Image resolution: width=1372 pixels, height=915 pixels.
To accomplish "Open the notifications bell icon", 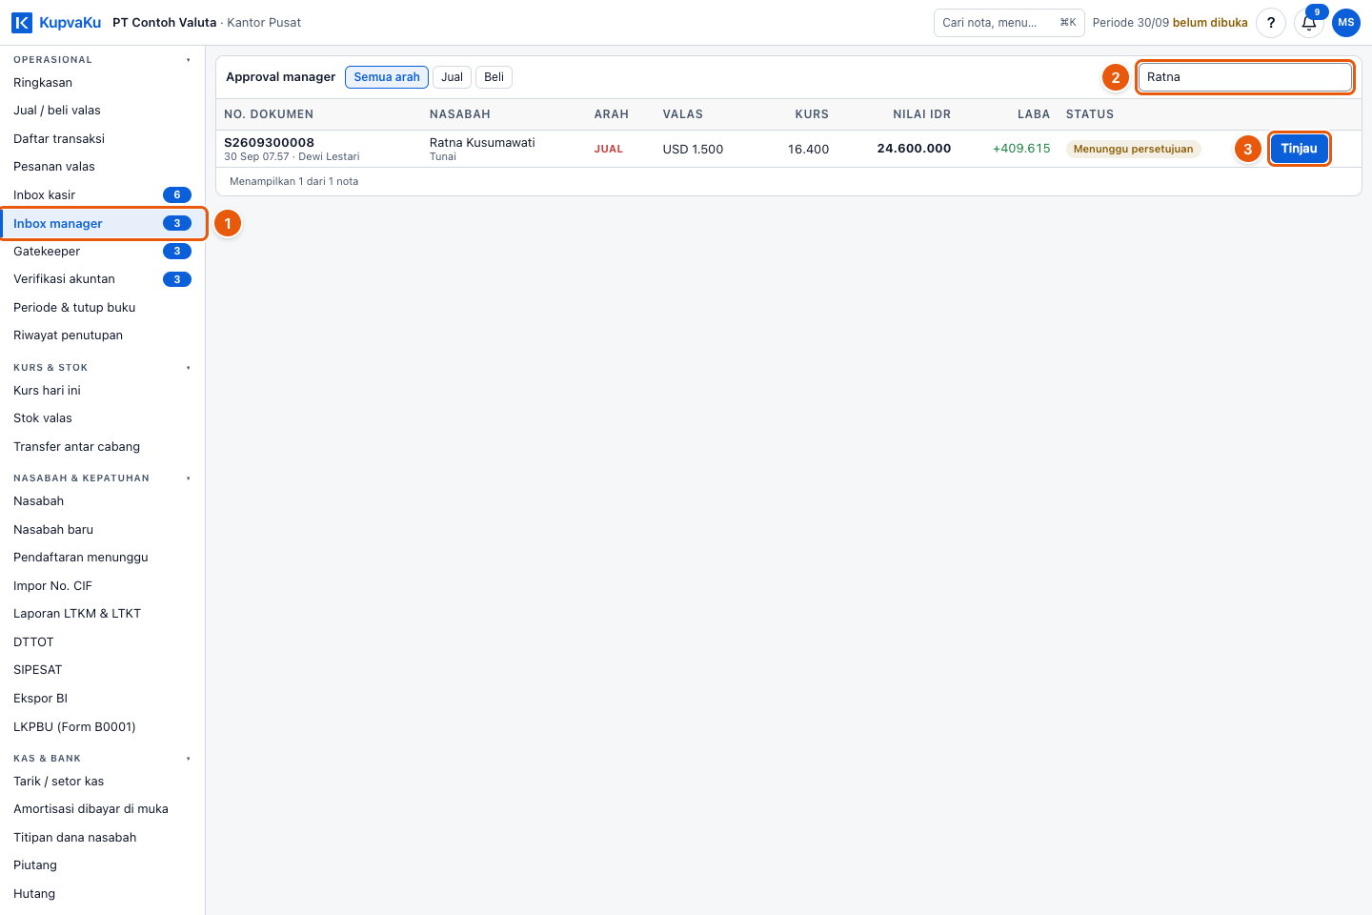I will click(x=1309, y=23).
